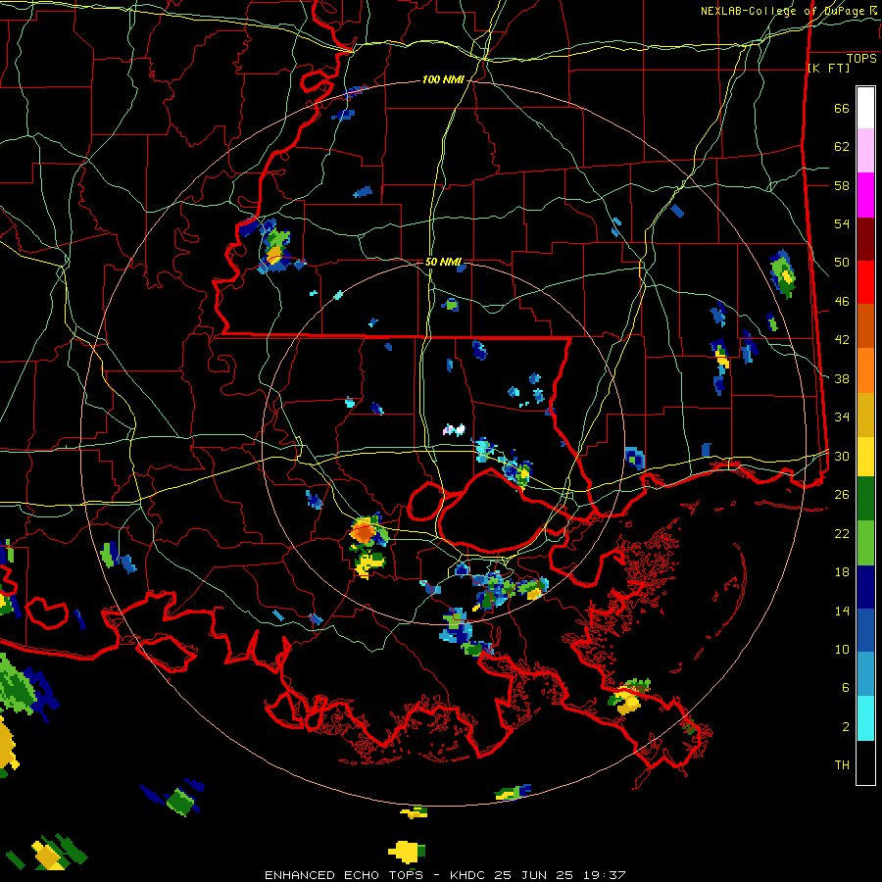Image resolution: width=882 pixels, height=882 pixels.
Task: Click the '50 NMI' range ring label
Action: (443, 262)
